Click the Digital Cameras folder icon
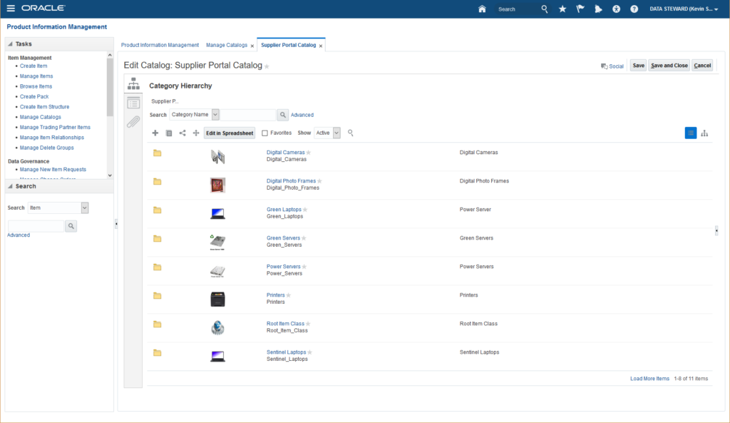This screenshot has width=730, height=423. (x=158, y=153)
